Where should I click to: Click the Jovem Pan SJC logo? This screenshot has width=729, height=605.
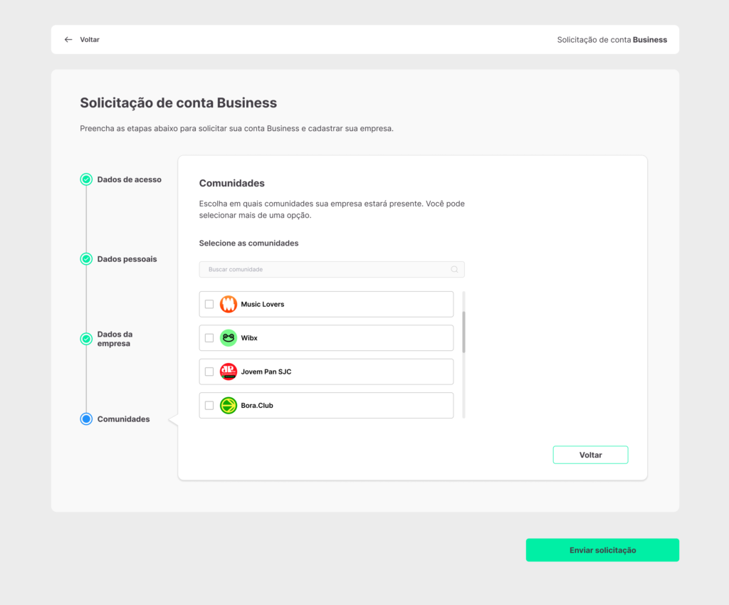coord(229,372)
